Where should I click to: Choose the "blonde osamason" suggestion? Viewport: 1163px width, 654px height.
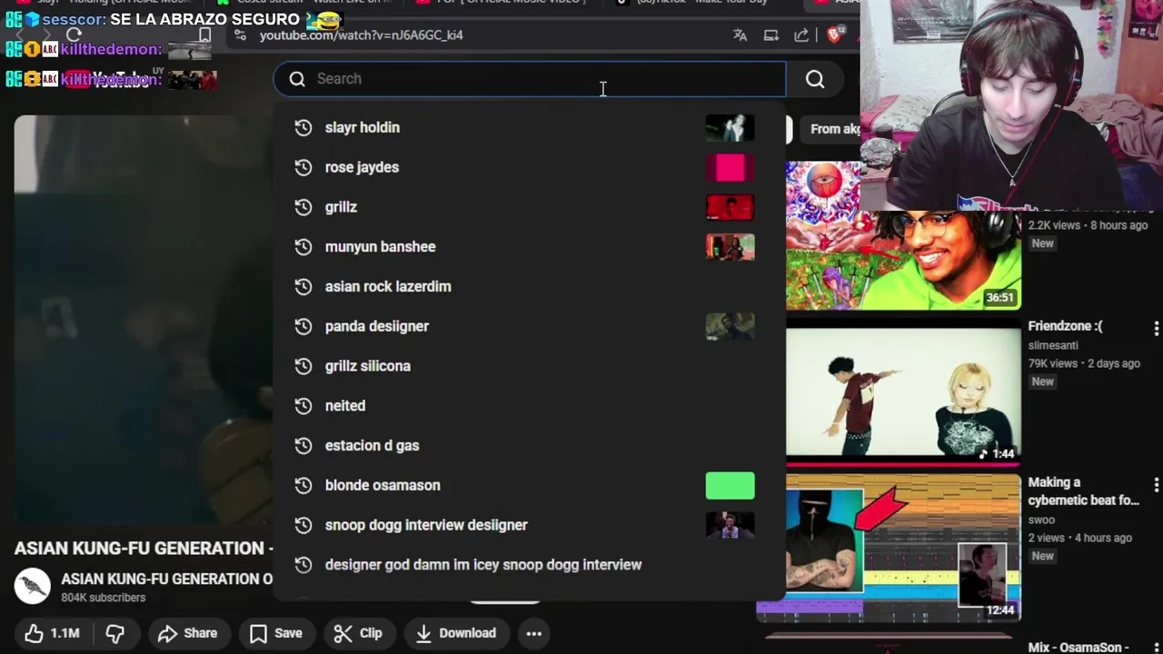(x=529, y=485)
